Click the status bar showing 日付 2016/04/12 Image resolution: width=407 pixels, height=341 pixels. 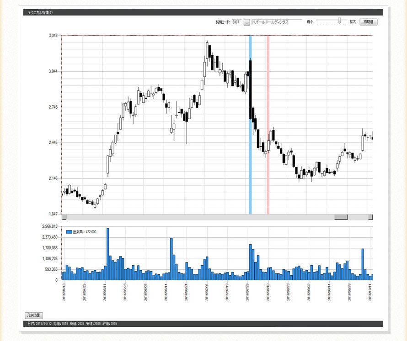(72, 324)
